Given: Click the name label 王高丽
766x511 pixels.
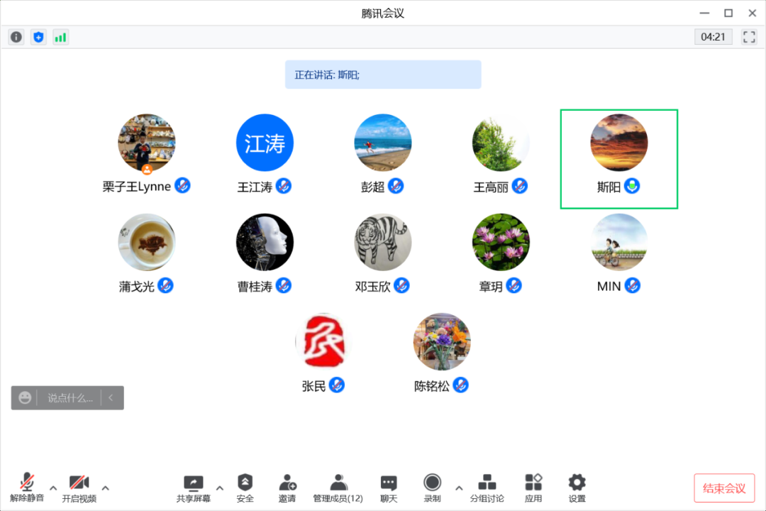Looking at the screenshot, I should (x=491, y=187).
